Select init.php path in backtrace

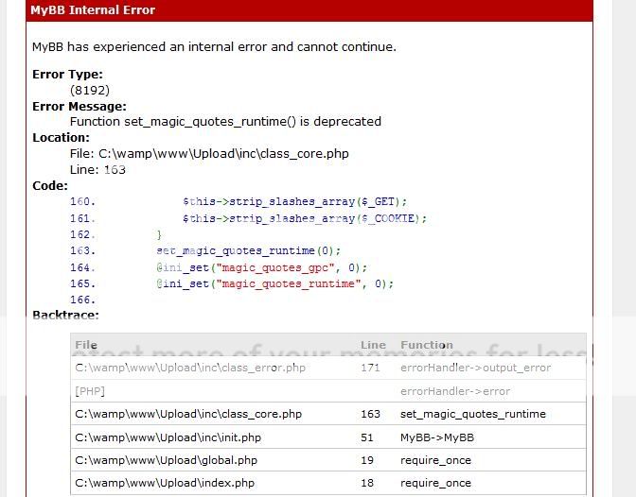pyautogui.click(x=168, y=437)
